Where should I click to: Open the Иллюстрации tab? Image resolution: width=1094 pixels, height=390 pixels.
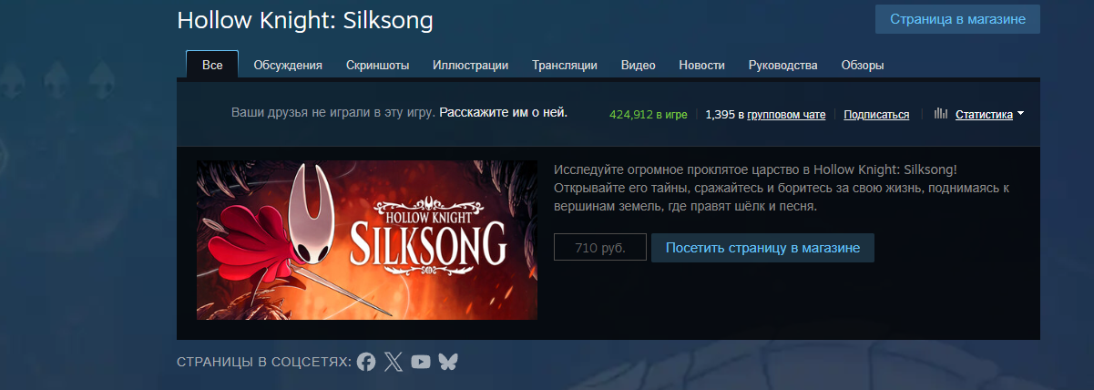click(x=470, y=65)
